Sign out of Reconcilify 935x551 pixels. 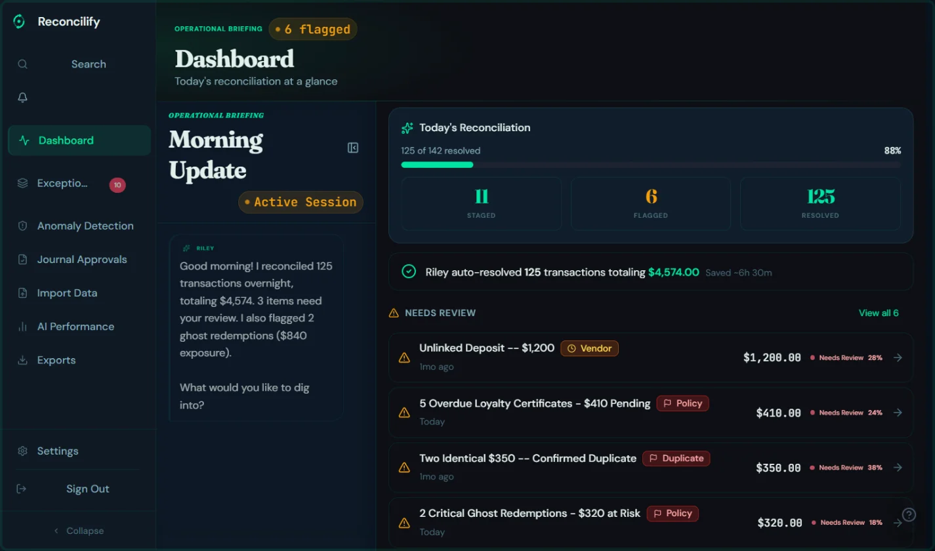(87, 488)
